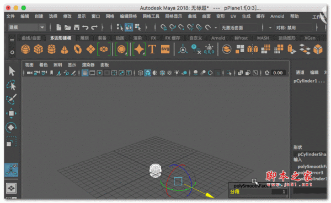The width and height of the screenshot is (331, 203).
Task: Switch to the MASH shelf tab
Action: click(263, 38)
